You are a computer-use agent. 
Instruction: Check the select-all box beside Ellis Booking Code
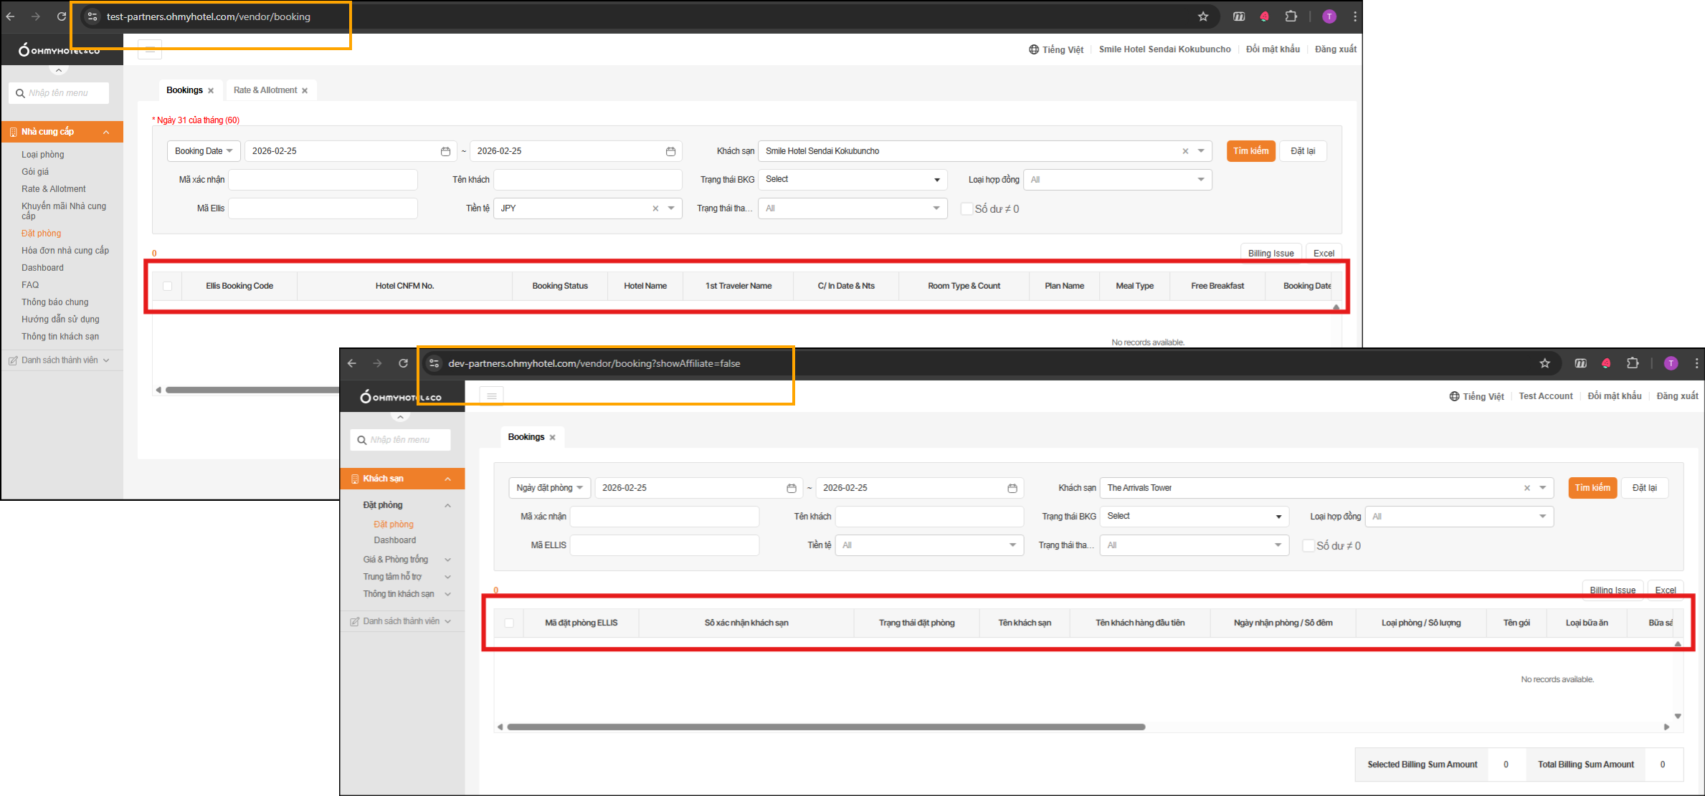(167, 286)
